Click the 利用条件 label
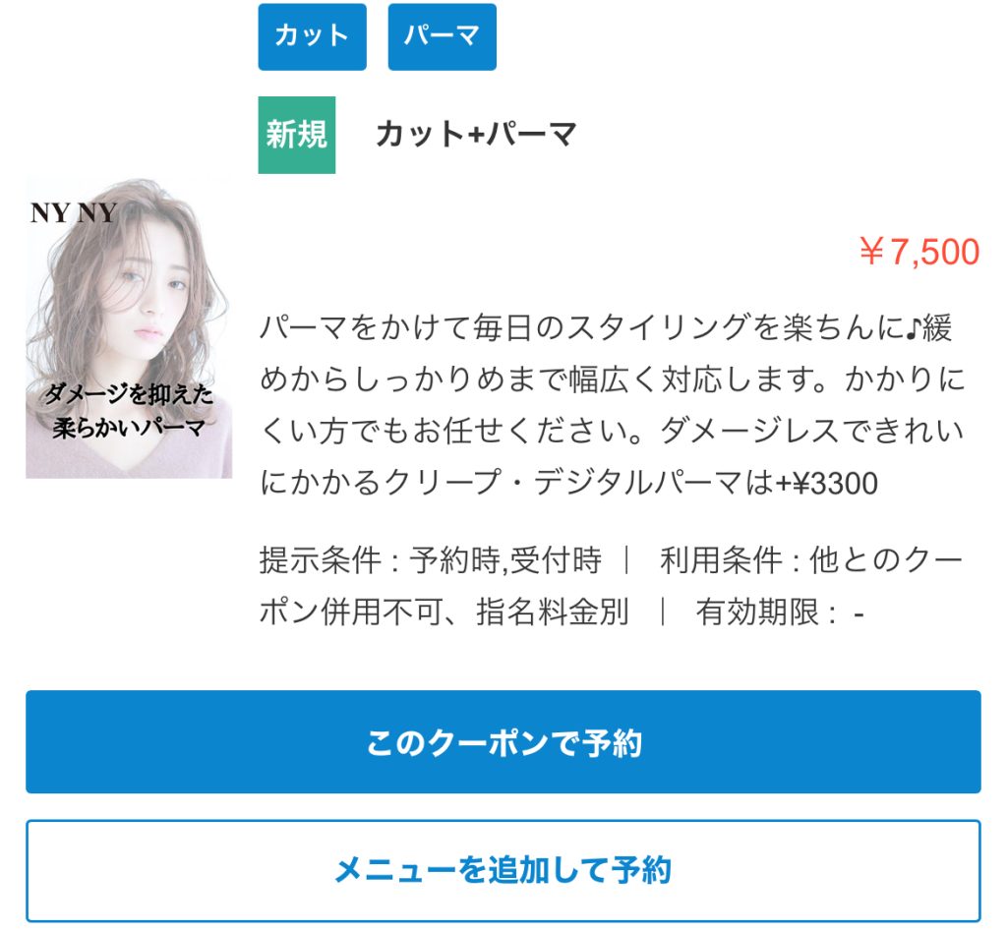 coord(721,560)
